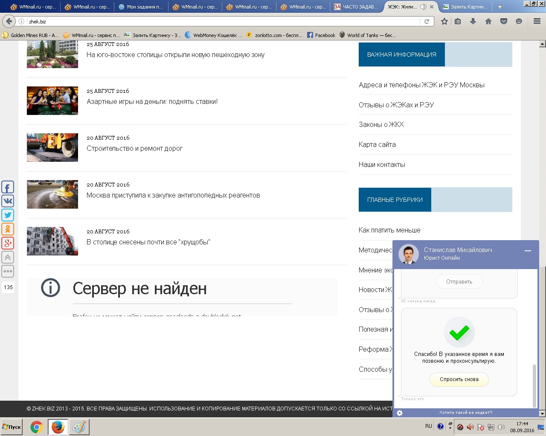546x436 pixels.
Task: Open the Как платить меньше rubric
Action: (x=389, y=230)
